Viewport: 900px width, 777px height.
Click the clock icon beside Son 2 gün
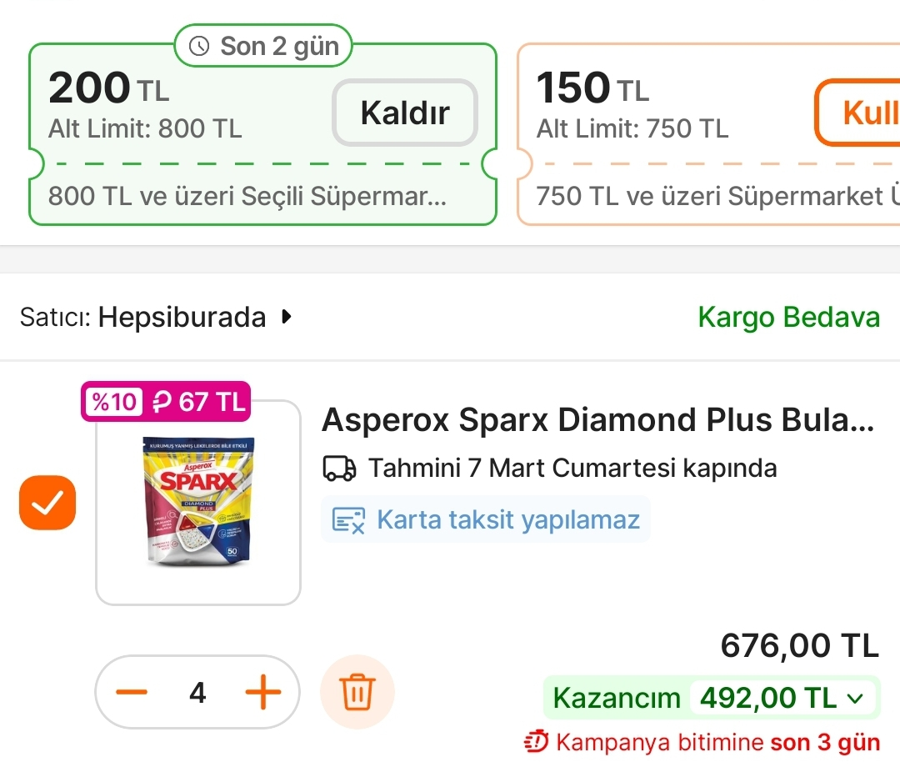(x=200, y=47)
